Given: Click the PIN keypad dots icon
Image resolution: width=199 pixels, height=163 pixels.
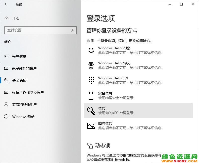Looking at the screenshot, I should coord(91,80).
